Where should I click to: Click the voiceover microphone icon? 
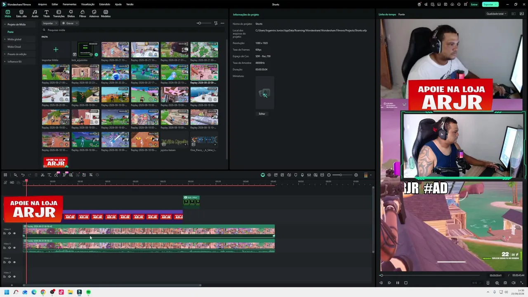tap(302, 175)
